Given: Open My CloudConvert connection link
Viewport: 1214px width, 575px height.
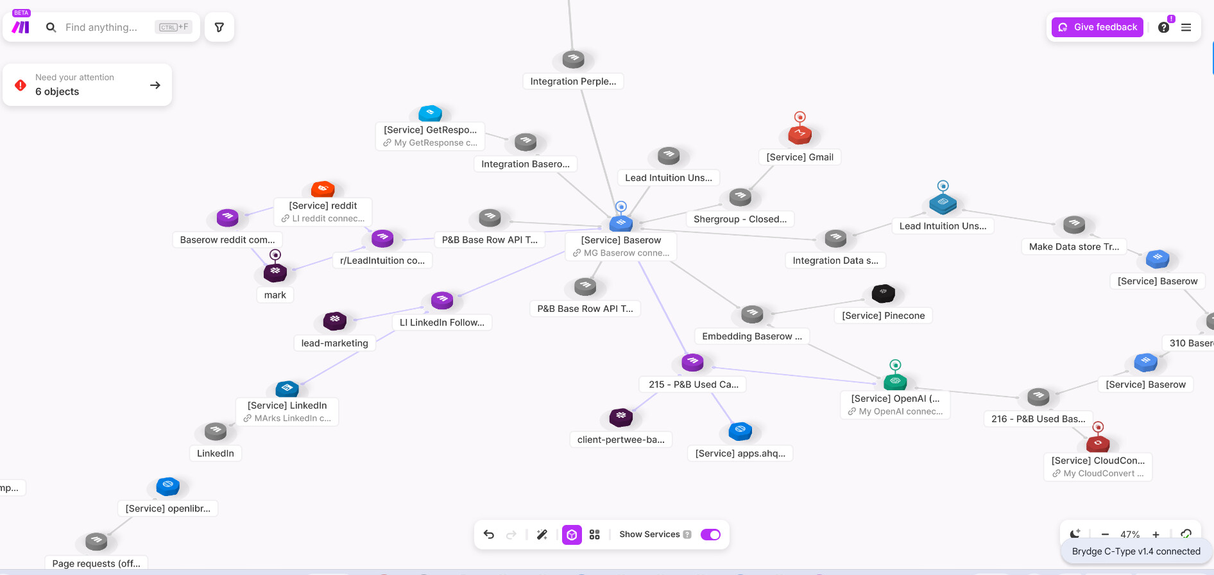Looking at the screenshot, I should tap(1098, 473).
